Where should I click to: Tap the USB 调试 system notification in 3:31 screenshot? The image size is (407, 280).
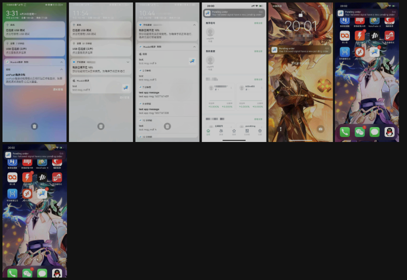35,29
